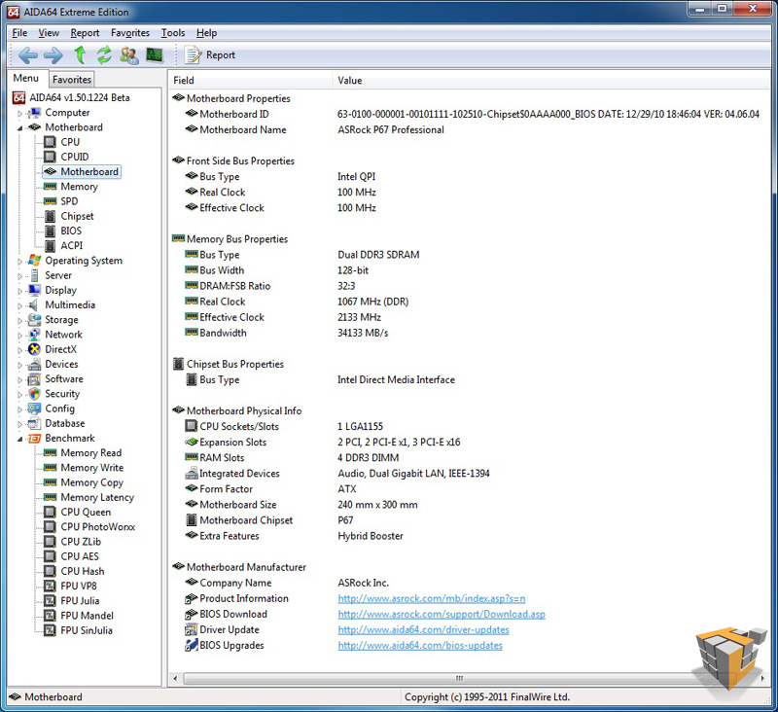Select the Chipset chip icon item
This screenshot has height=712, width=778.
point(50,216)
